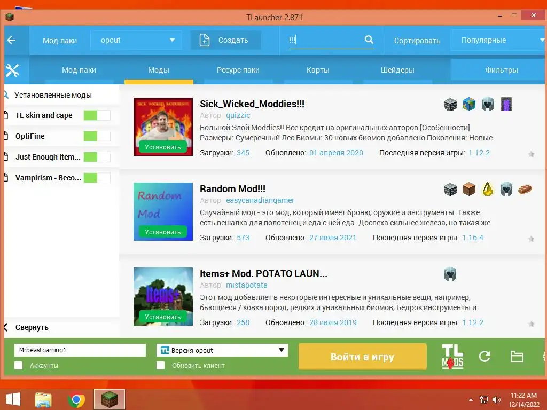Click globe block icon of Sick_Wicked_Moddies
Image resolution: width=547 pixels, height=410 pixels.
pyautogui.click(x=469, y=104)
